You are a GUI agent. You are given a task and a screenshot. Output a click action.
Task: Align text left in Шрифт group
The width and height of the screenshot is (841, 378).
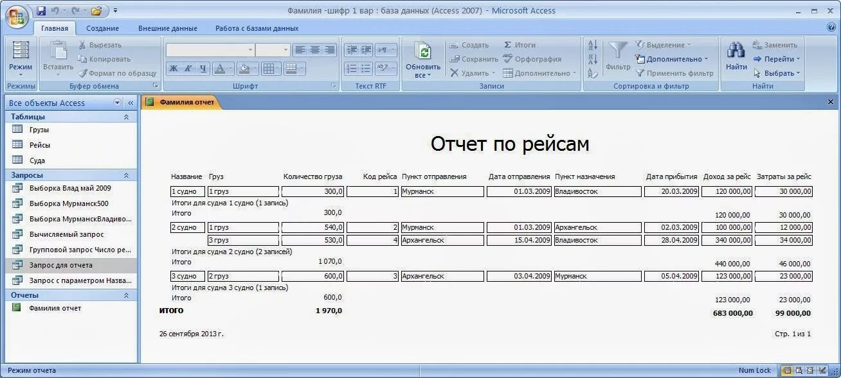(300, 50)
